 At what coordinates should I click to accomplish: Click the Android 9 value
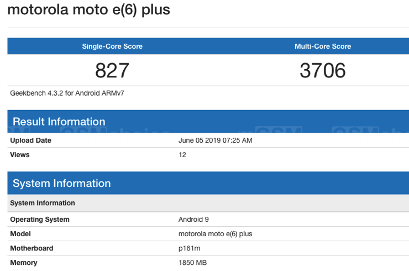[193, 220]
